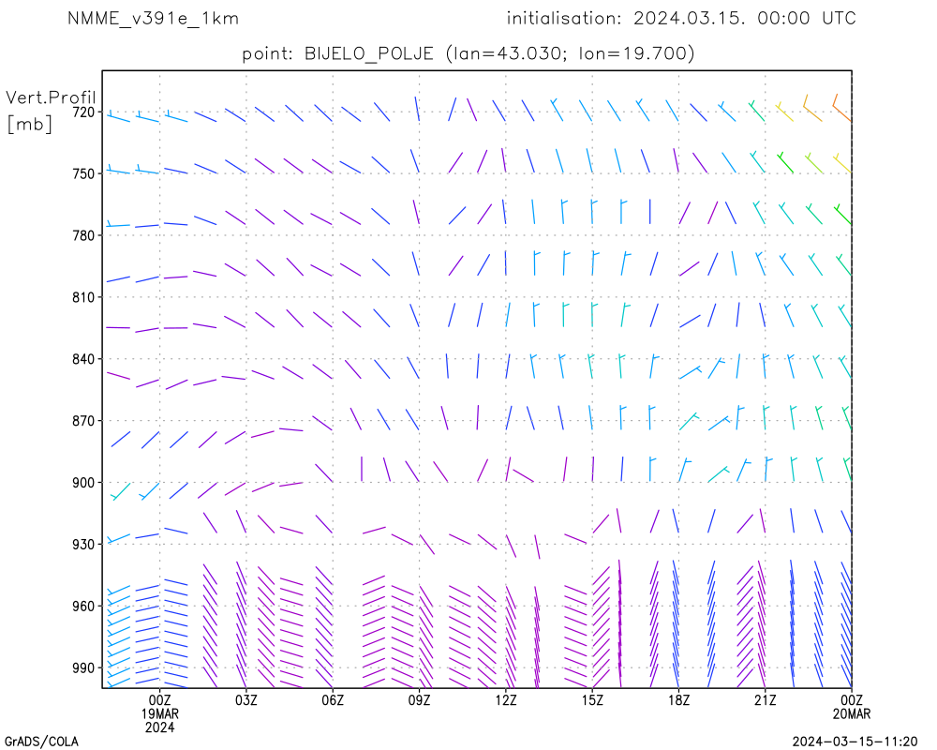Click the 840 pressure axis label
The image size is (937, 750).
[x=83, y=359]
